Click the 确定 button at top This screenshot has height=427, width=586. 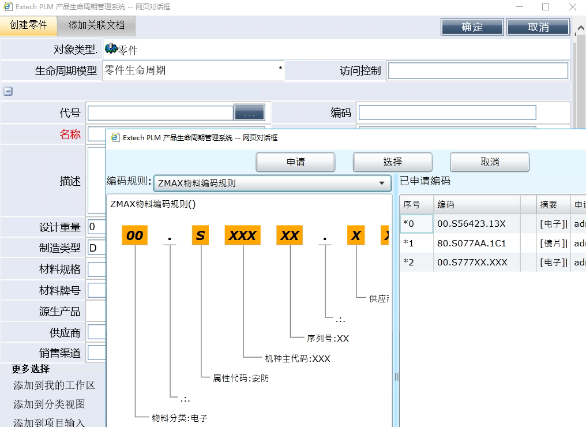(472, 27)
